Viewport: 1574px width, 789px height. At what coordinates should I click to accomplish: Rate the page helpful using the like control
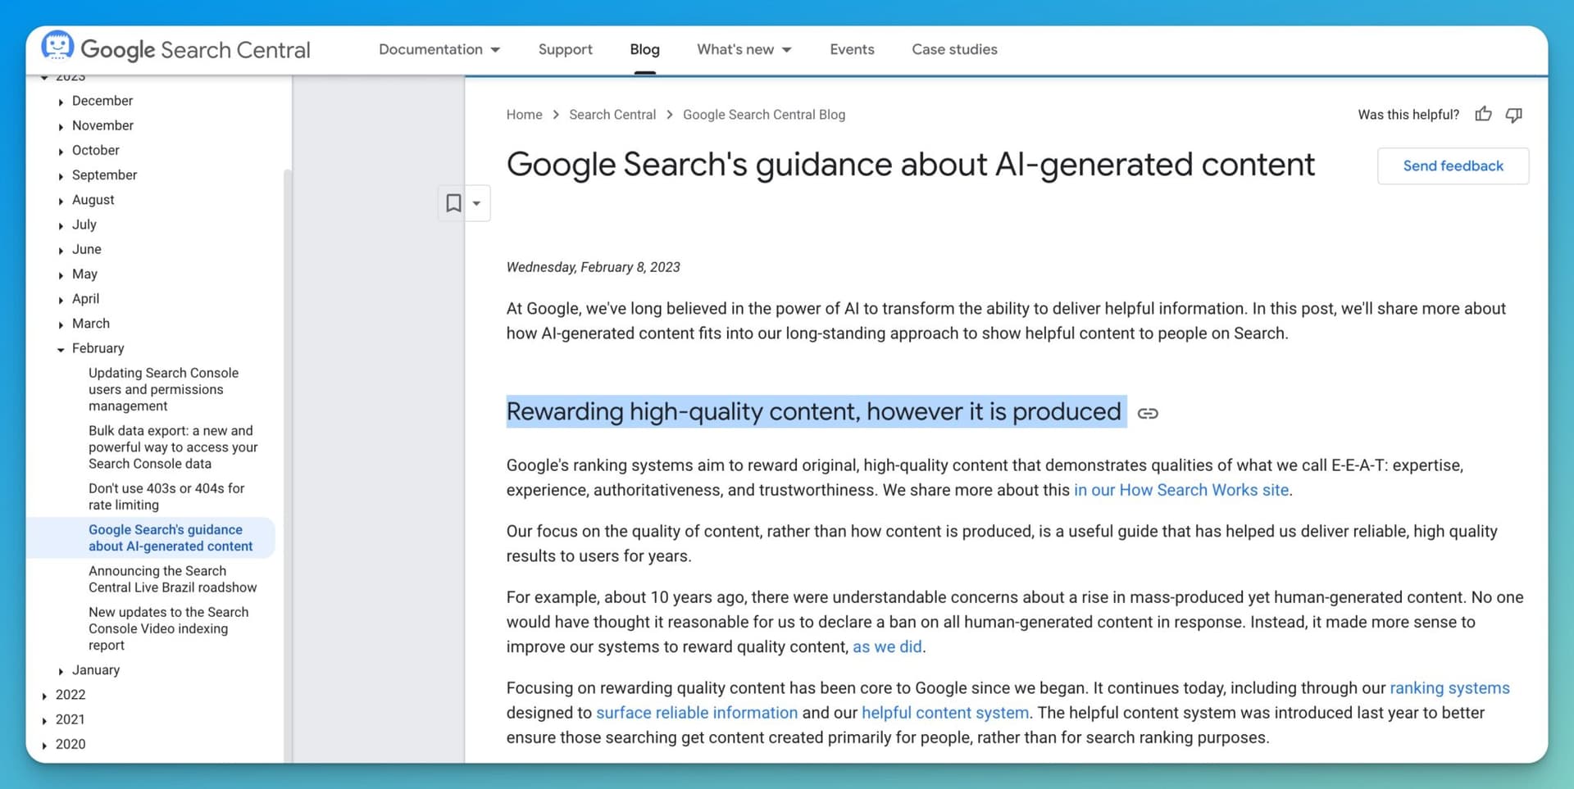coord(1484,115)
